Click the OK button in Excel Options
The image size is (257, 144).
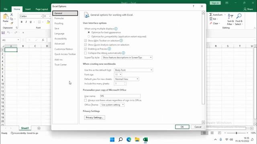point(182,127)
